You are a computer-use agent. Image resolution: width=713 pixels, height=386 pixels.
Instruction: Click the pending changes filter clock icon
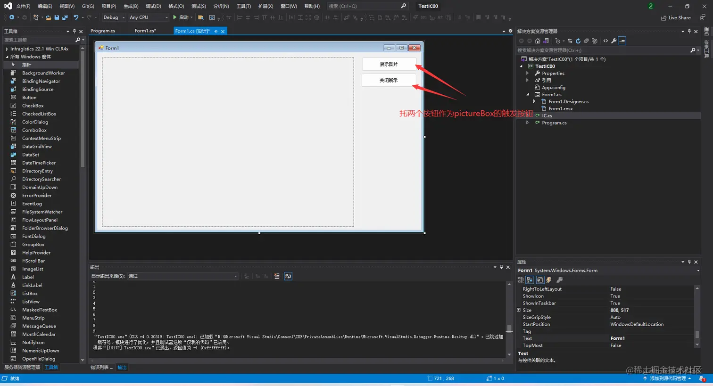(558, 41)
